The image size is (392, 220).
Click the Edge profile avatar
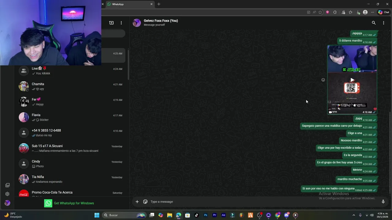pyautogui.click(x=365, y=12)
